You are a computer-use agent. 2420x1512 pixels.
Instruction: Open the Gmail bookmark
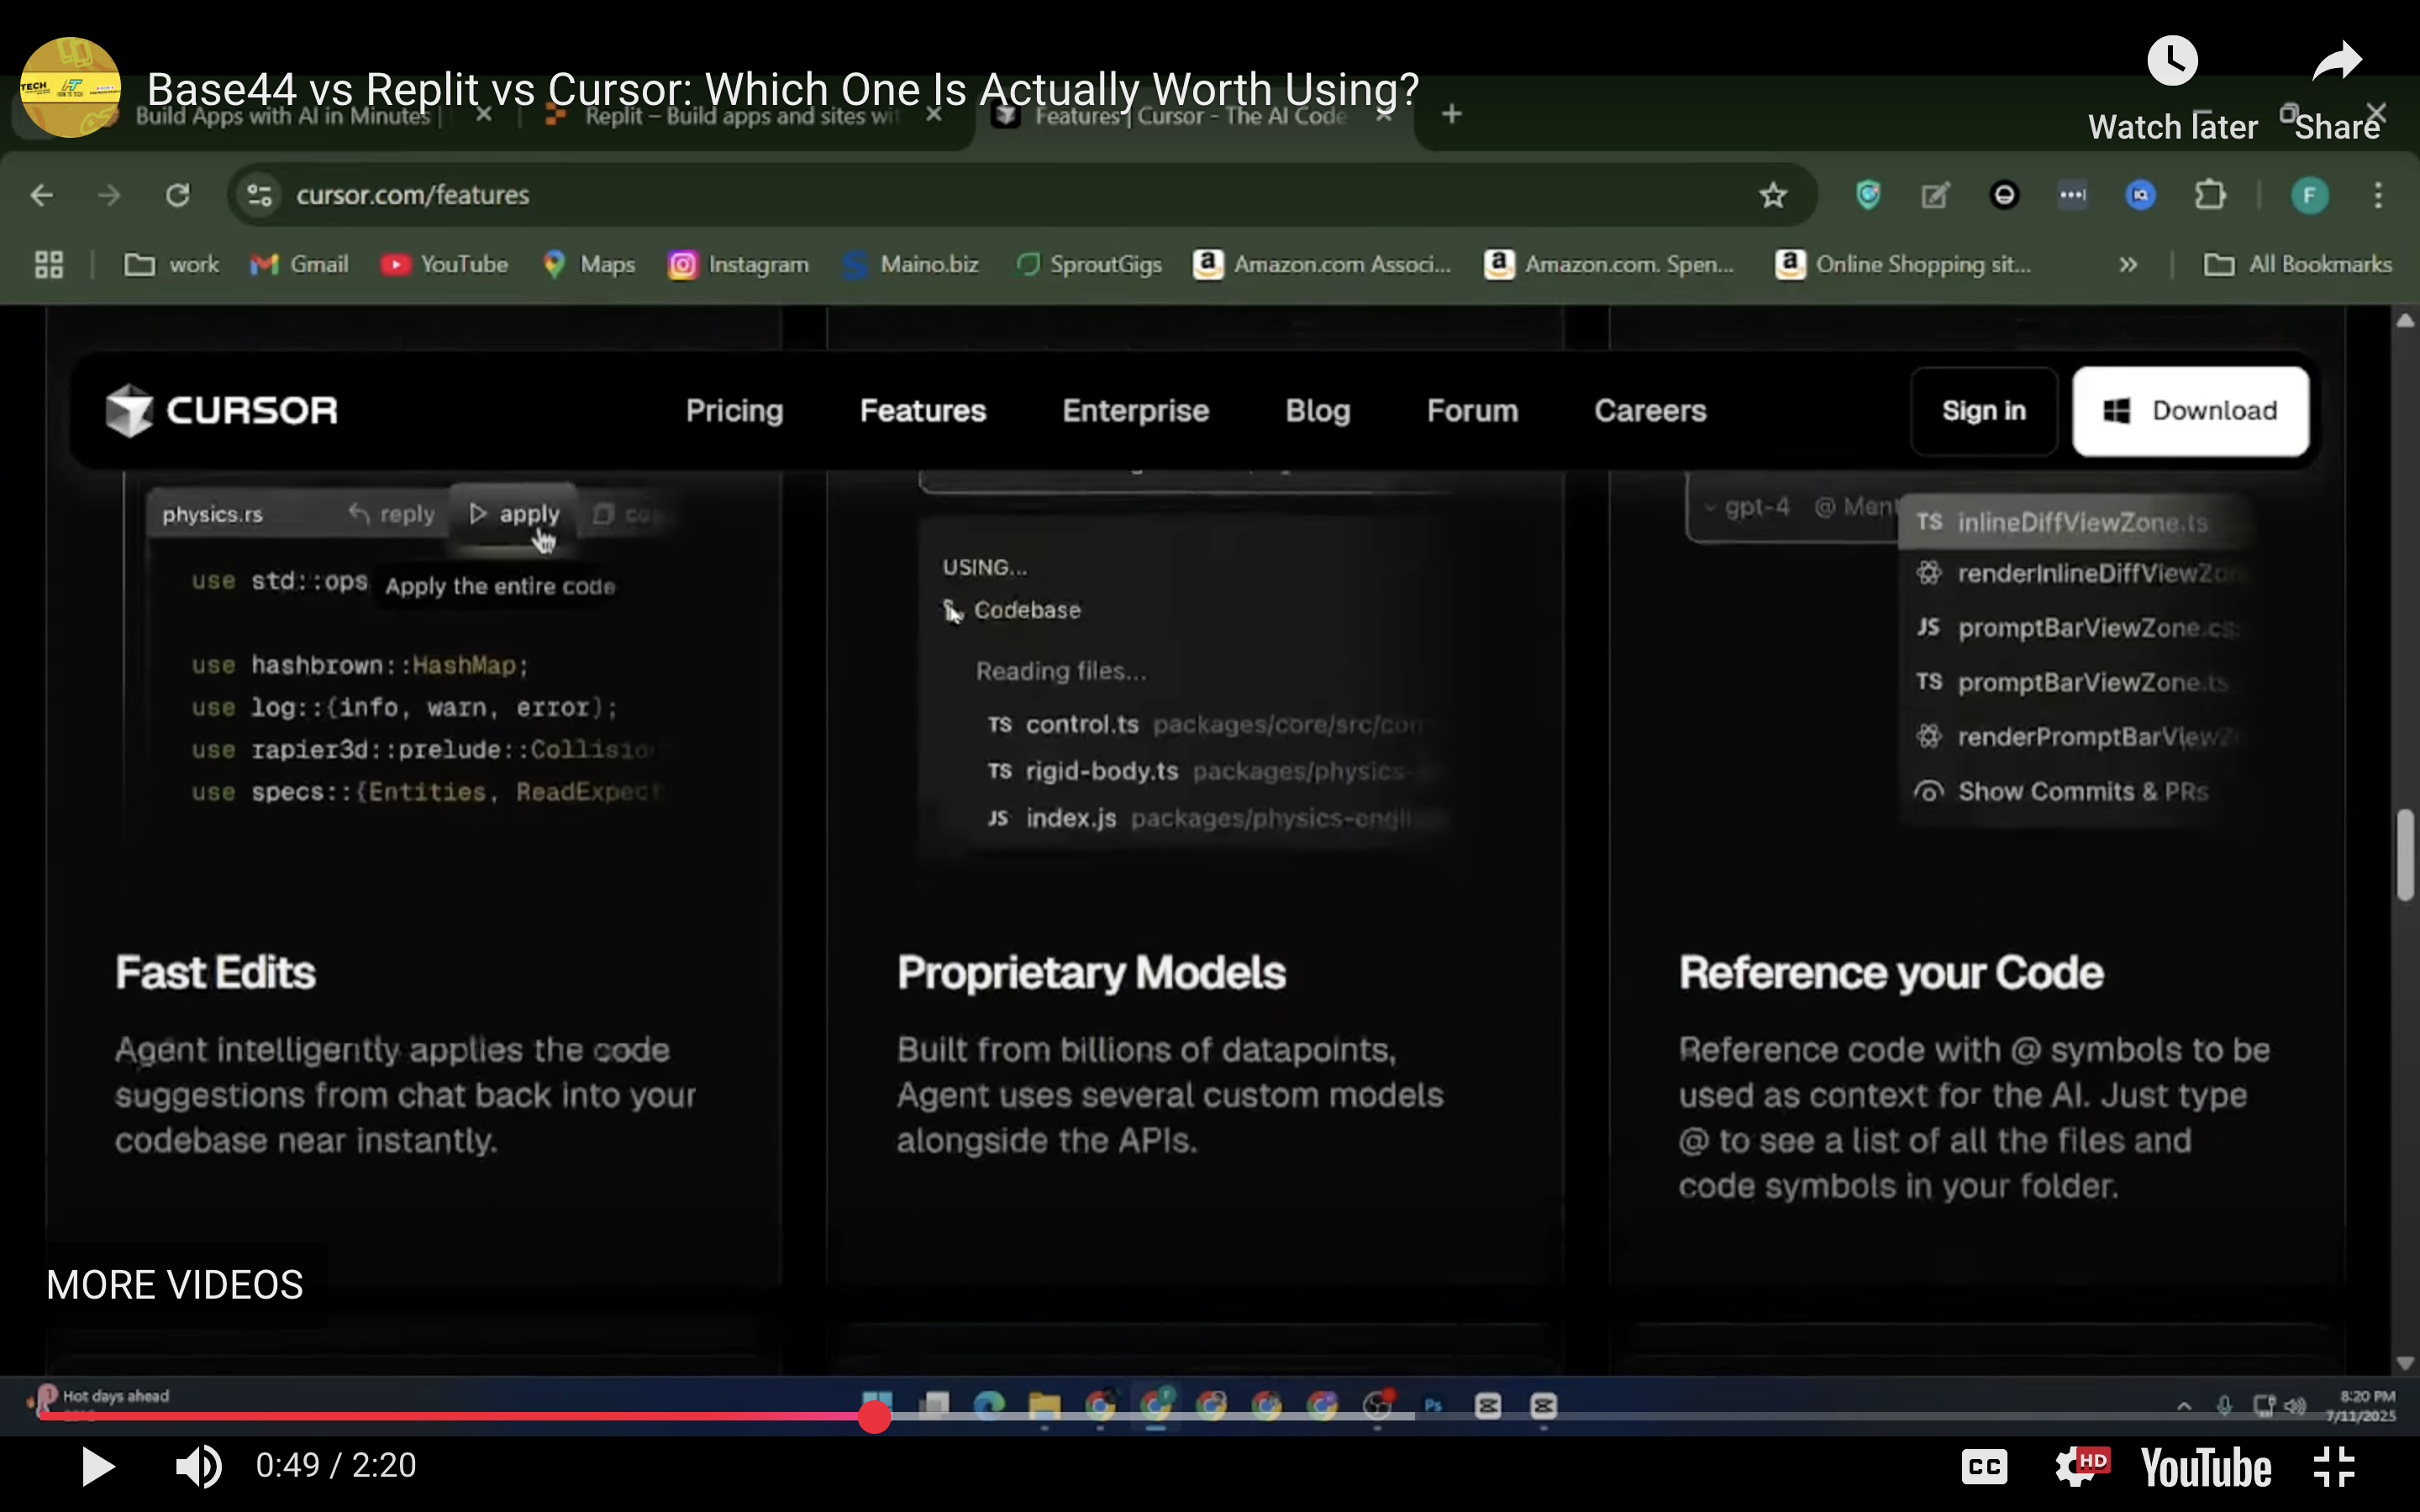[x=299, y=265]
